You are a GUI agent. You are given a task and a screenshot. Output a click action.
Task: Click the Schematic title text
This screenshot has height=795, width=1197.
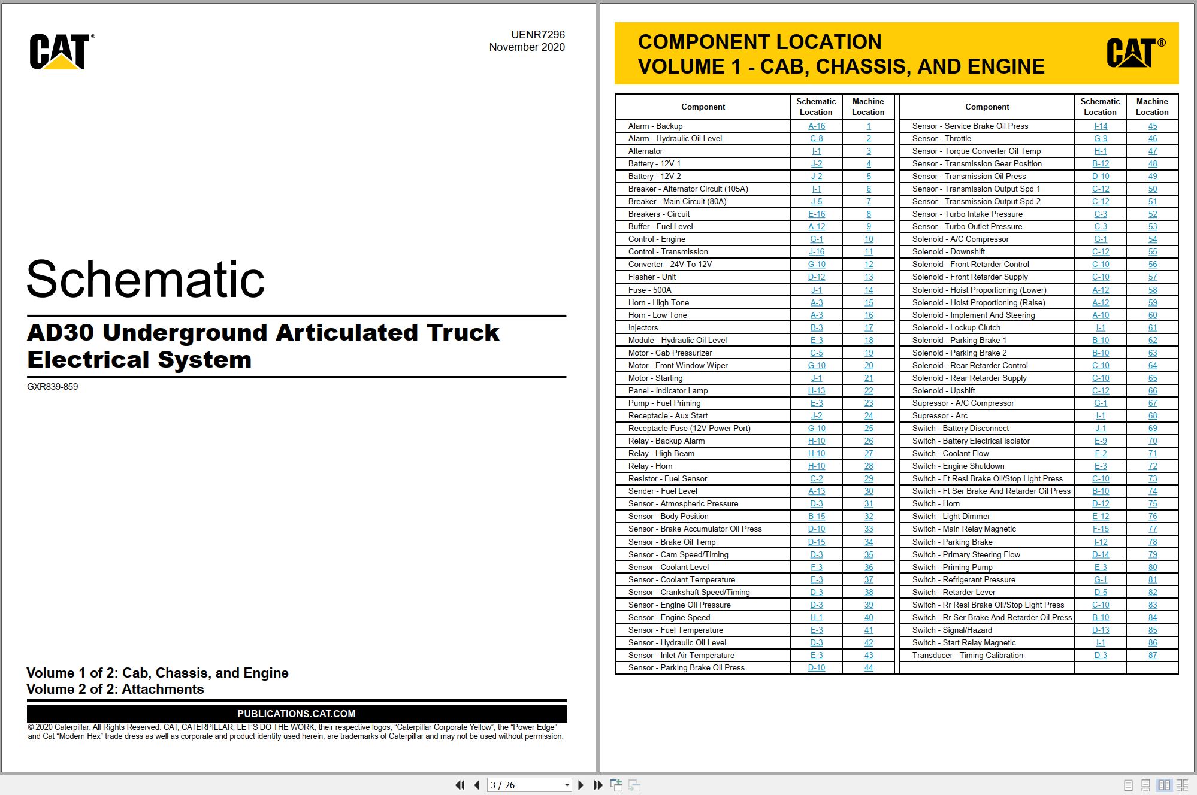point(146,279)
